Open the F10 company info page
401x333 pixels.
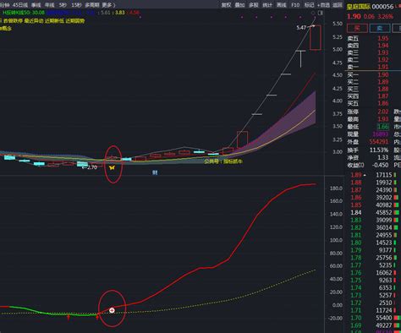pos(295,5)
